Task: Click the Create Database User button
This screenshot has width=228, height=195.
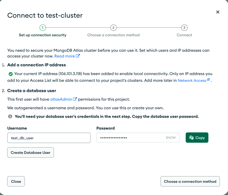Action: tap(30, 152)
